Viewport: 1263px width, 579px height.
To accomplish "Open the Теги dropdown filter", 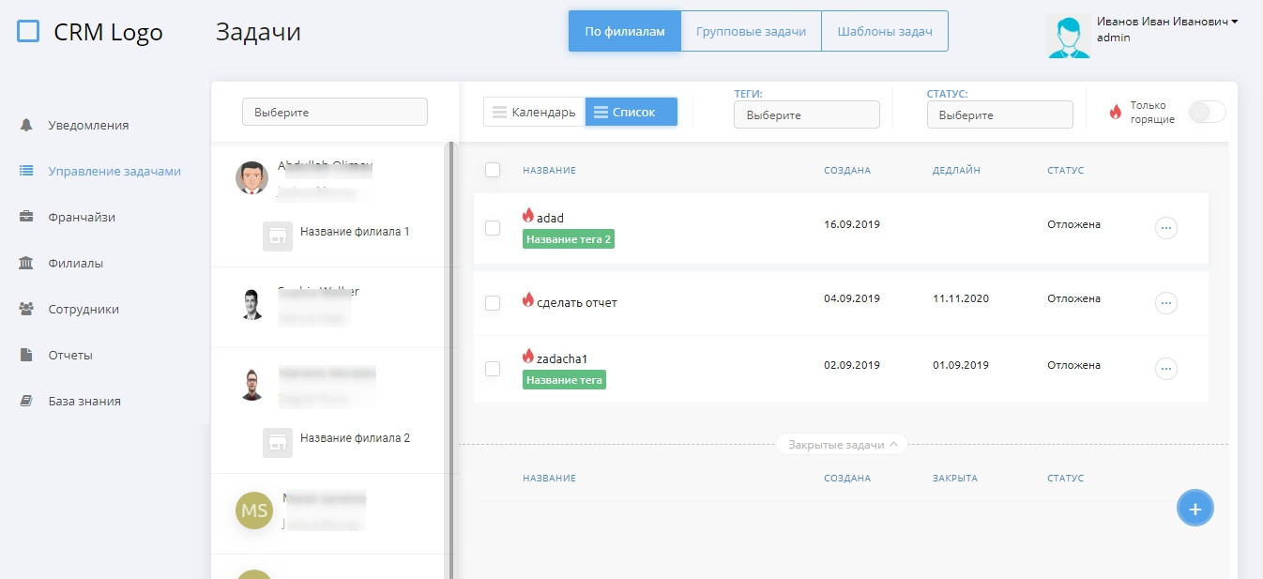I will [806, 114].
